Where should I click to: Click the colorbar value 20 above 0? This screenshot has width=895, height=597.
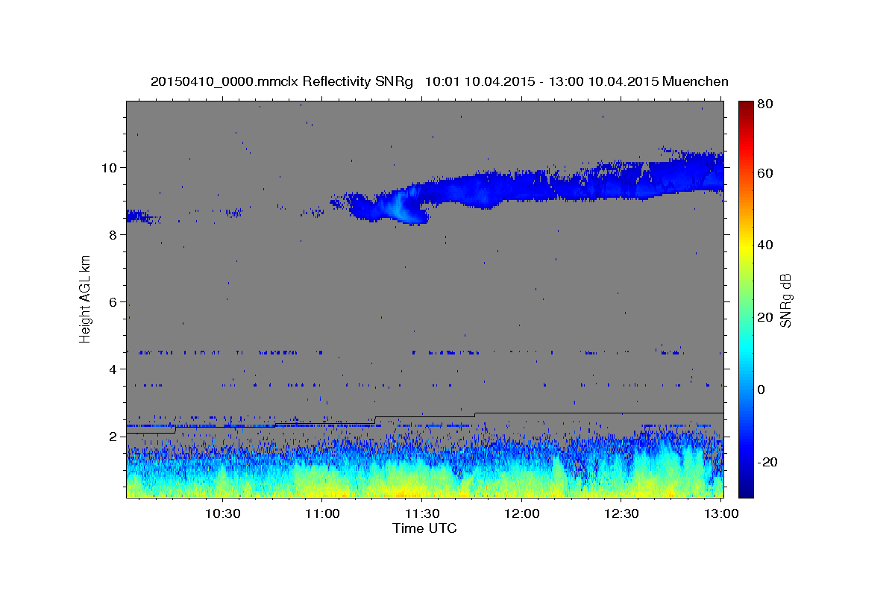[765, 317]
